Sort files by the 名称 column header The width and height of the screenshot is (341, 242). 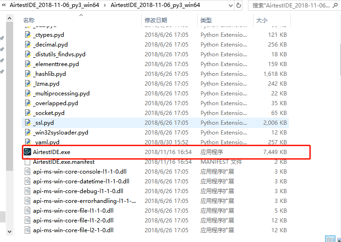[29, 20]
